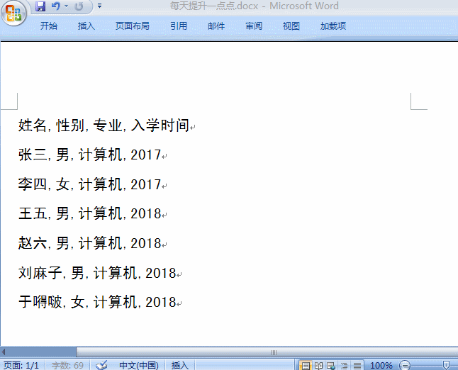Undo the last action
Image resolution: width=458 pixels, height=370 pixels.
point(56,6)
